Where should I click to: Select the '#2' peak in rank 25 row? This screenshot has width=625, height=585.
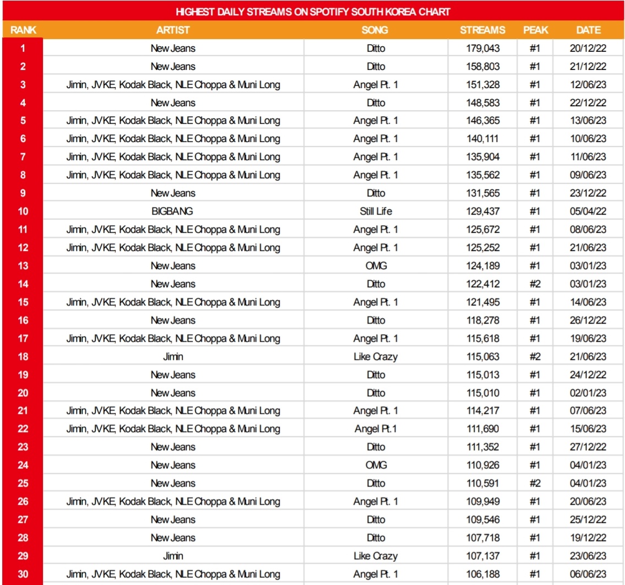535,483
